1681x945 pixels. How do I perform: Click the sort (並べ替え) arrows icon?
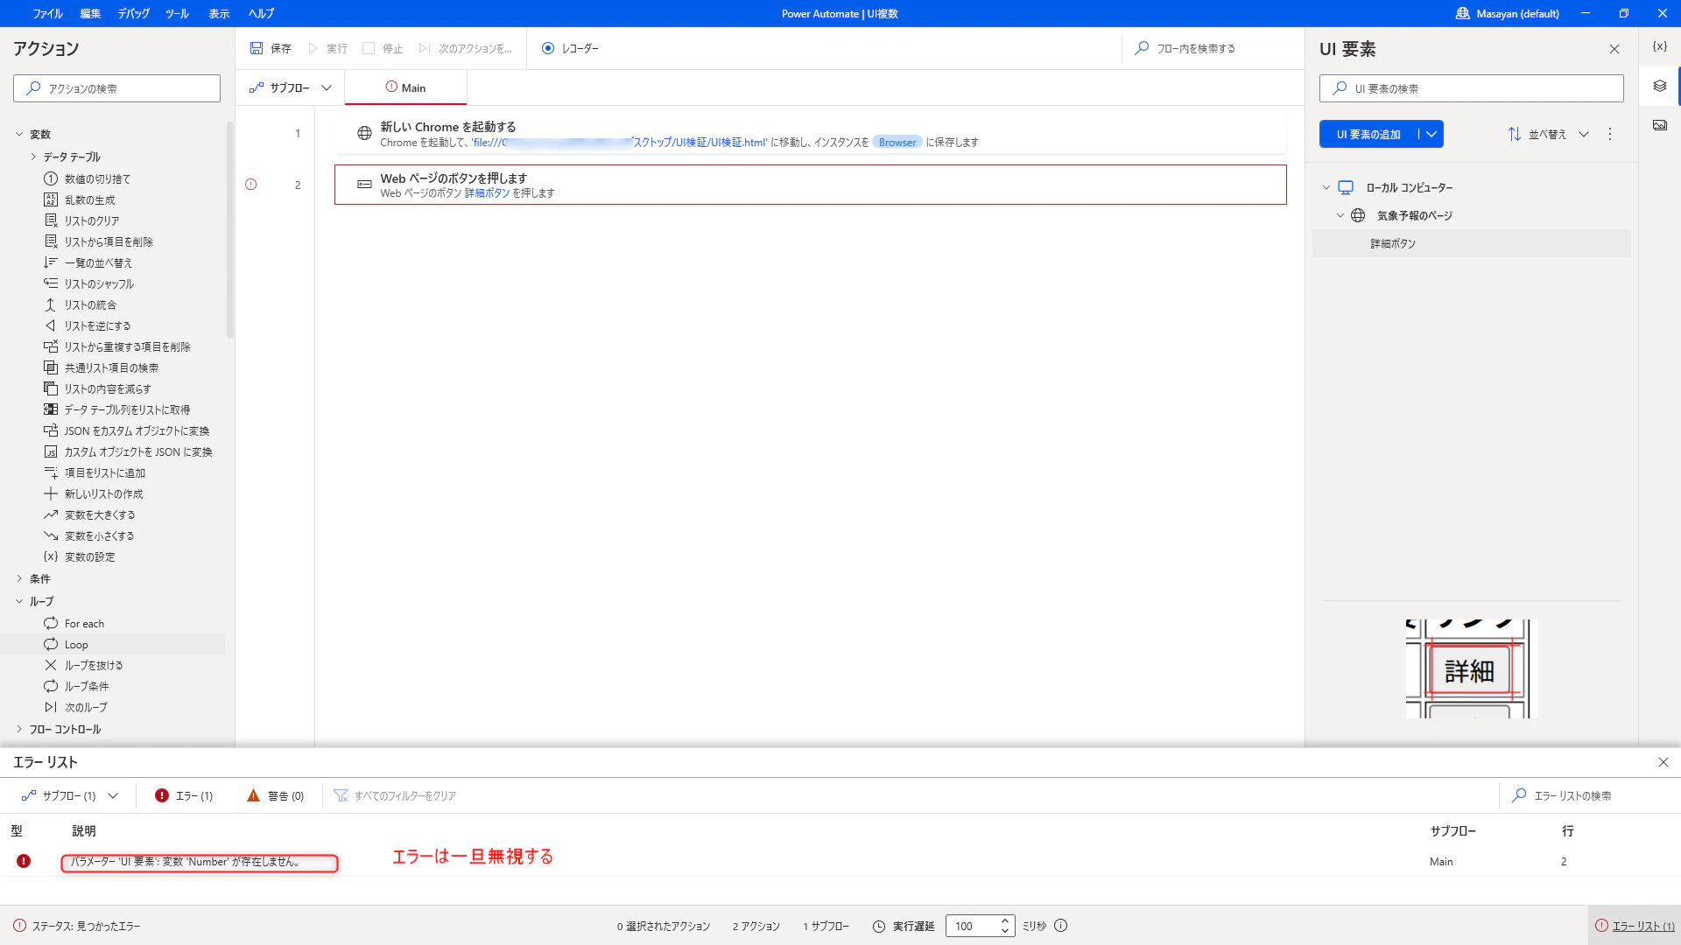pos(1515,134)
